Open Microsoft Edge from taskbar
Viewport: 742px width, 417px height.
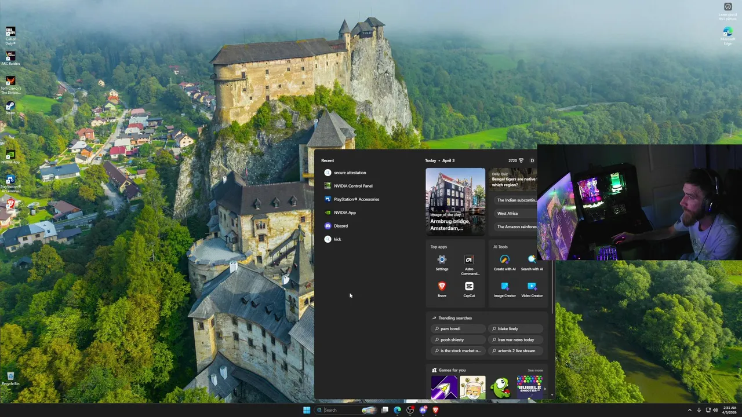(397, 410)
